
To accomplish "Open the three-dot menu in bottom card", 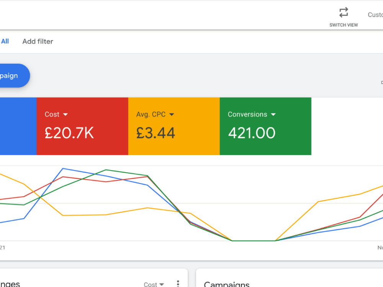I will (178, 284).
